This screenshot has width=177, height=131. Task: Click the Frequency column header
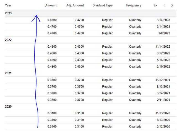(x=134, y=6)
